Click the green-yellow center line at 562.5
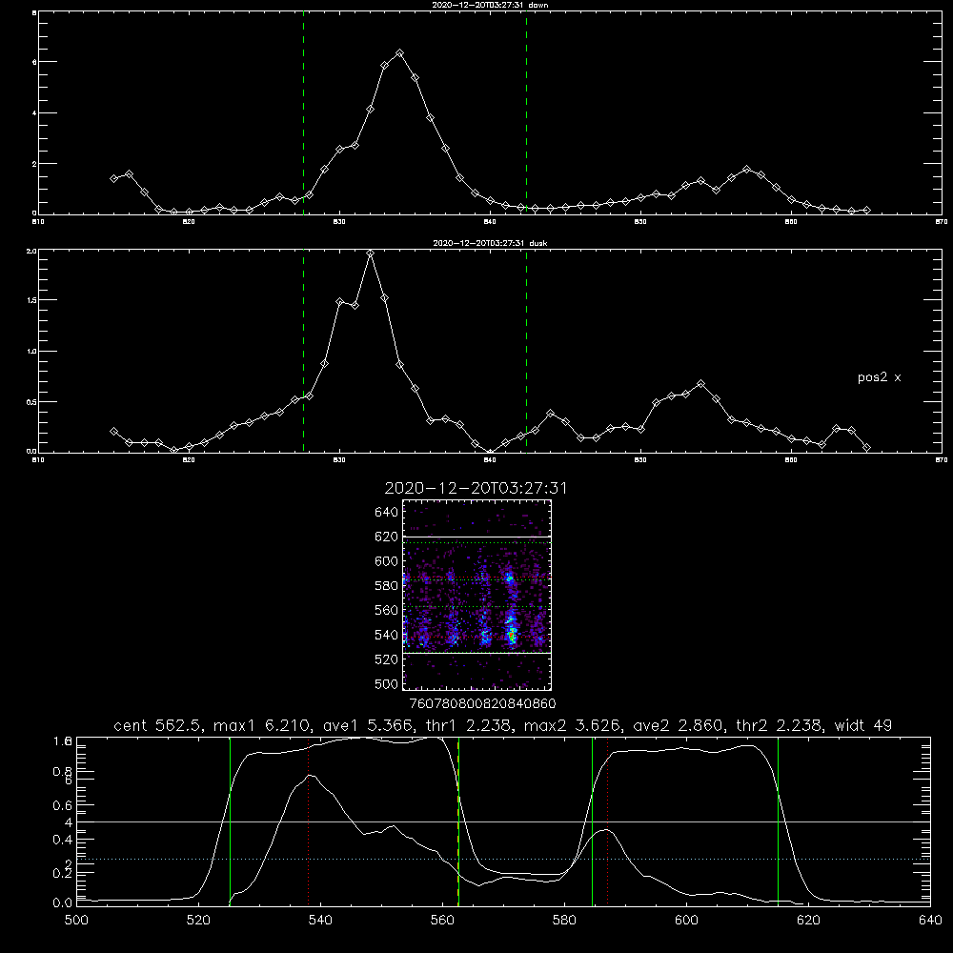This screenshot has height=953, width=953. (458, 821)
